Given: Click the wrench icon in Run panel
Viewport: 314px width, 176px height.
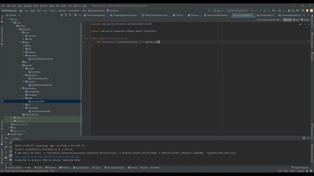Looking at the screenshot, I should (6, 147).
